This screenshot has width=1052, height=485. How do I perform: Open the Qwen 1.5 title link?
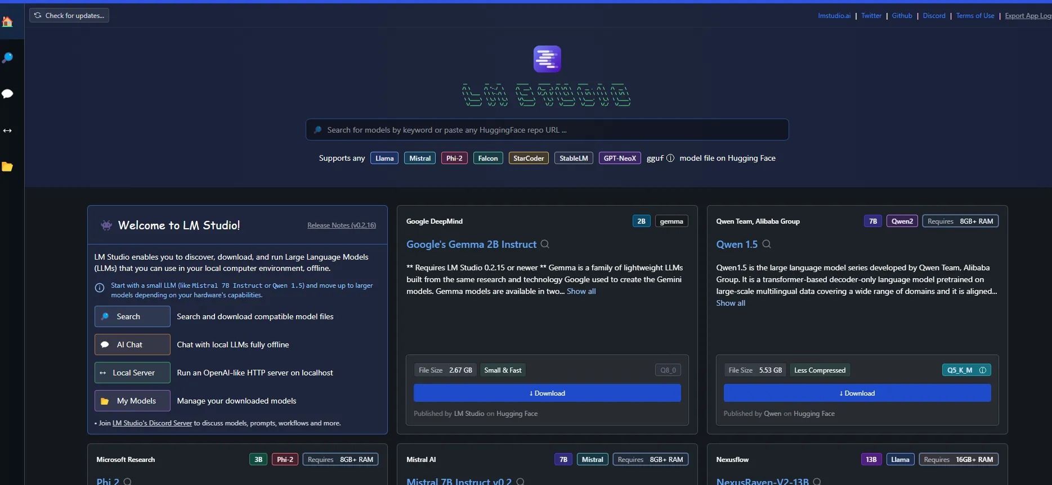click(737, 244)
